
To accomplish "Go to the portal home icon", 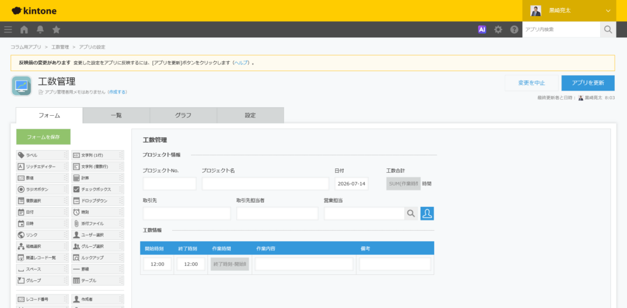I will click(x=24, y=29).
